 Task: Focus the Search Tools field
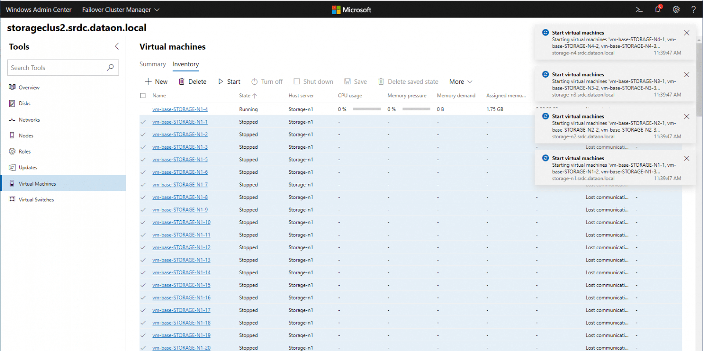(x=63, y=68)
